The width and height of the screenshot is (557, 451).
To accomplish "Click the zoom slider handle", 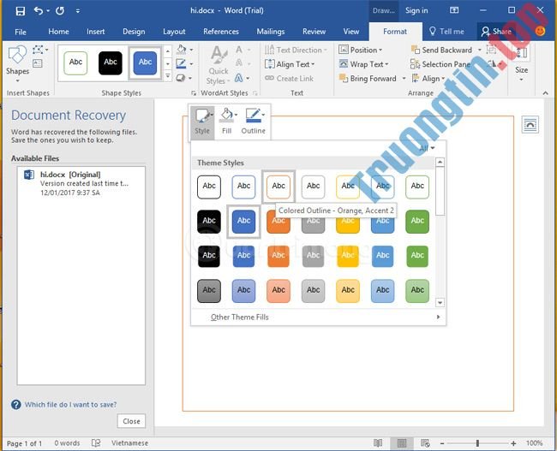I will (478, 443).
